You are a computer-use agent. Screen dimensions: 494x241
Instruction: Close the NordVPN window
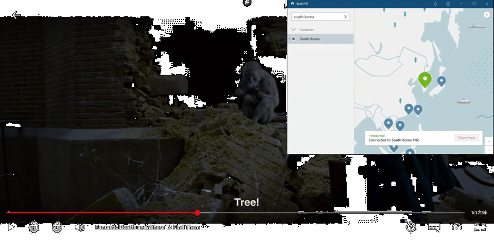[487, 4]
